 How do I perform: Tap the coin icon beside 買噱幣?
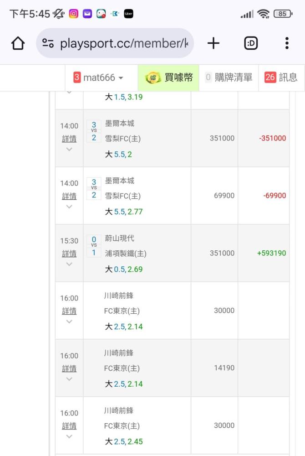pos(153,78)
